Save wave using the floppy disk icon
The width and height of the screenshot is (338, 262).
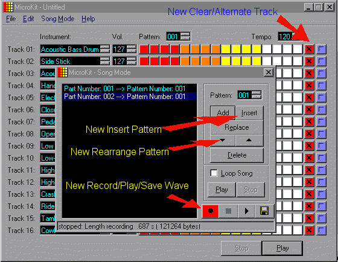point(264,211)
